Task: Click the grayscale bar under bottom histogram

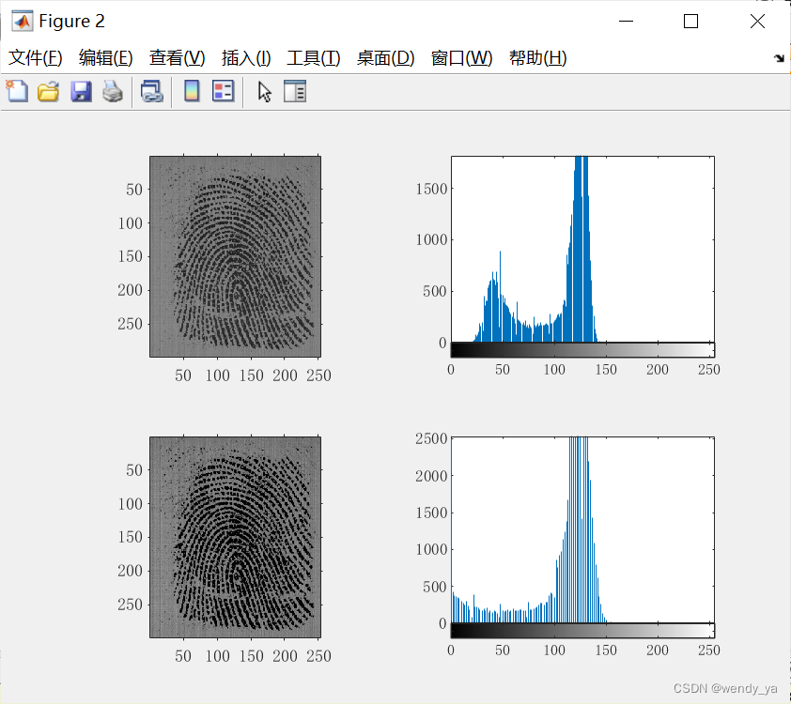Action: [x=582, y=631]
